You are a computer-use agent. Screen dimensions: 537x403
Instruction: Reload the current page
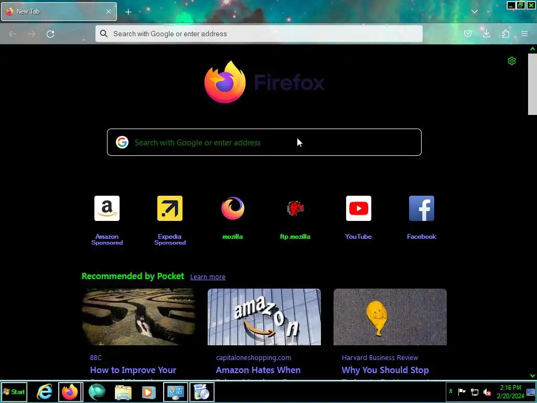pos(50,34)
